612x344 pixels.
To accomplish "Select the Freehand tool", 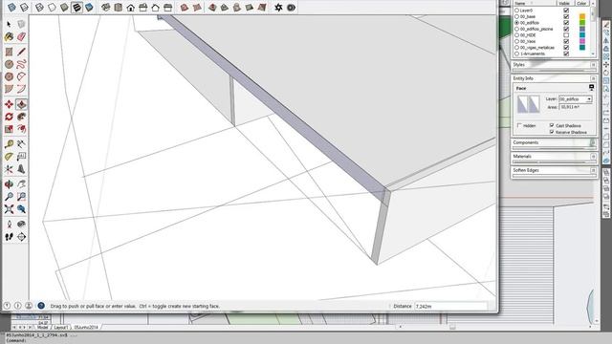I will click(x=21, y=64).
